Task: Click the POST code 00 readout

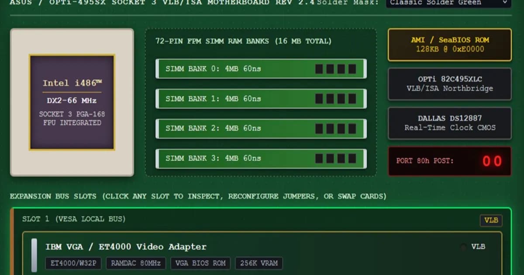Action: [492, 161]
